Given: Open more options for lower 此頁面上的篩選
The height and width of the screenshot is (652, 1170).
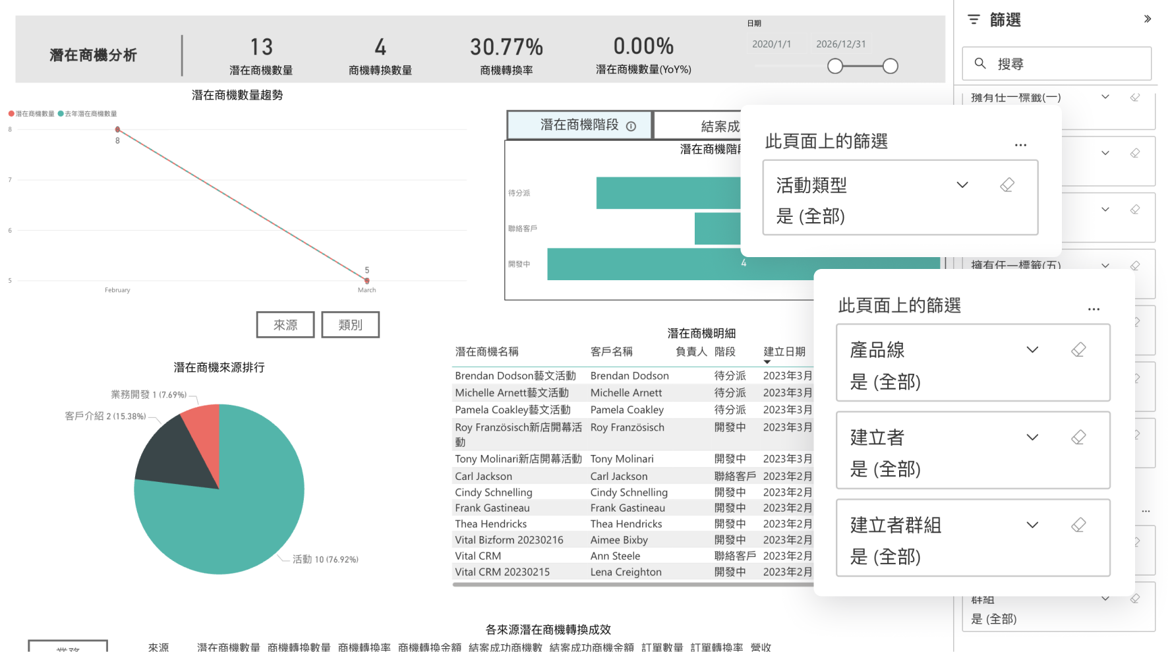Looking at the screenshot, I should click(1094, 309).
